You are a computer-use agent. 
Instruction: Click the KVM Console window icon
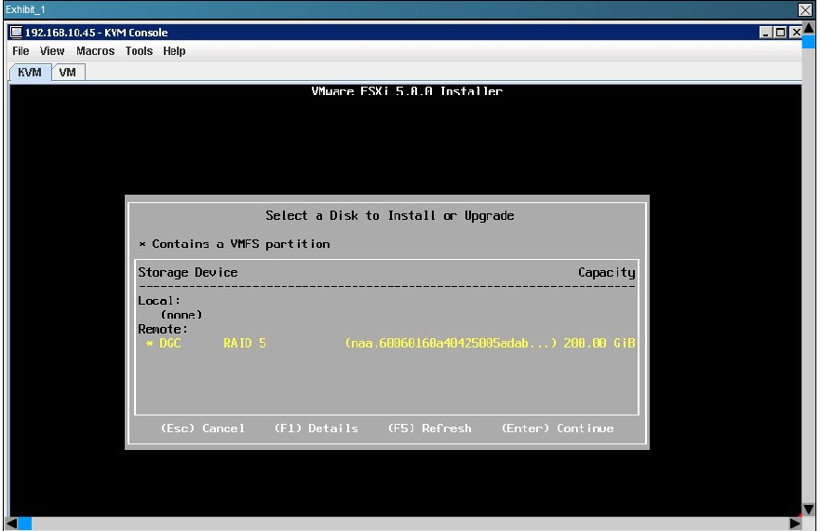(16, 33)
